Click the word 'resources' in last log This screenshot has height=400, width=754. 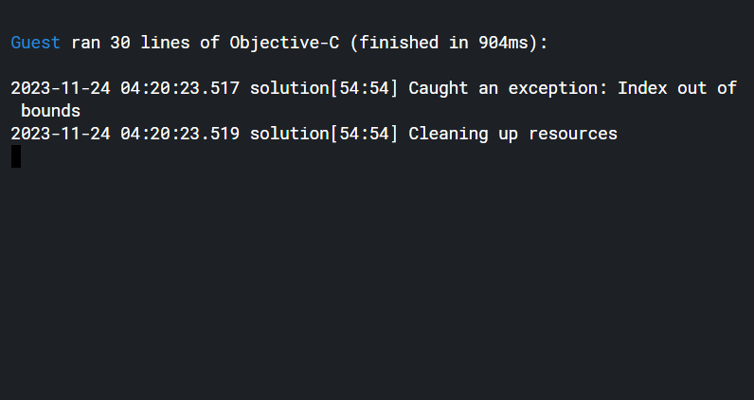[573, 135]
